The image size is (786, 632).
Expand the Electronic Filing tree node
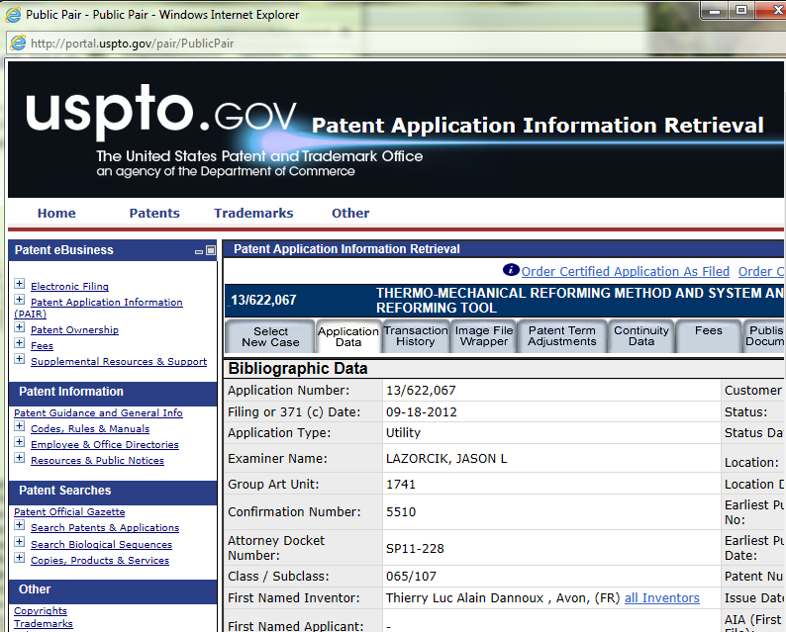pyautogui.click(x=19, y=284)
